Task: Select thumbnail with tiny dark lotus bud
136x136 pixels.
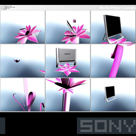Action: tap(23, 61)
